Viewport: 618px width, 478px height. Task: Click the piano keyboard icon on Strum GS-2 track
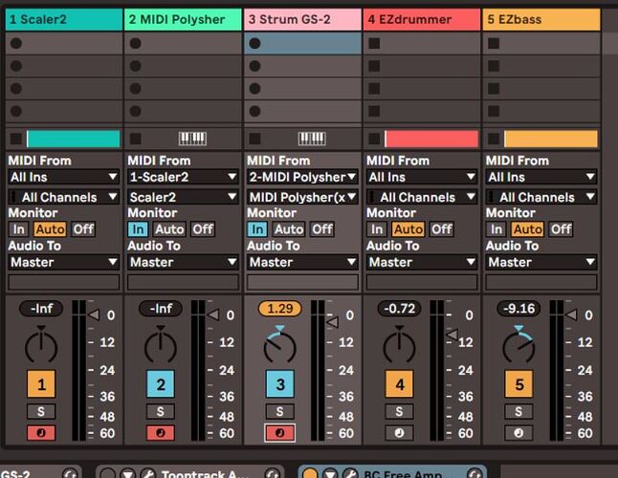point(312,139)
